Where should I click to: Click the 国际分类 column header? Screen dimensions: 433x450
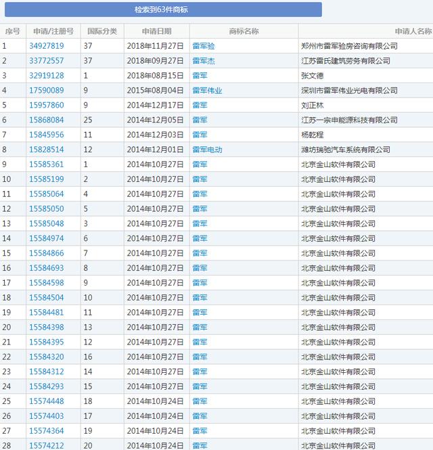[x=102, y=31]
